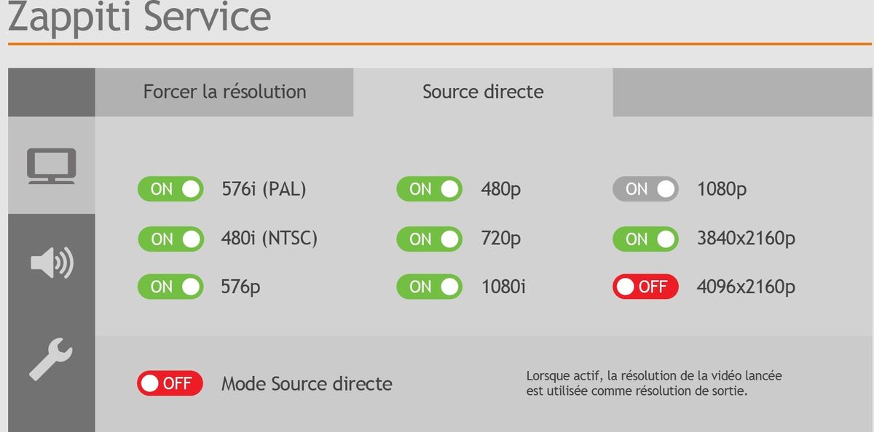
Task: Click the 4096x2160p resolution label
Action: click(x=746, y=287)
